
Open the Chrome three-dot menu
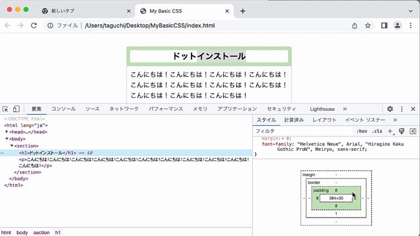pyautogui.click(x=411, y=26)
